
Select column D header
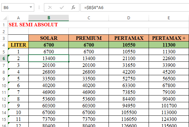129,18
